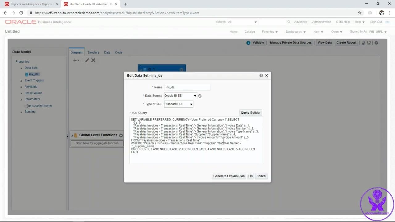Open a new browser tab
Viewport: 395px width, 222px height.
coord(126,4)
